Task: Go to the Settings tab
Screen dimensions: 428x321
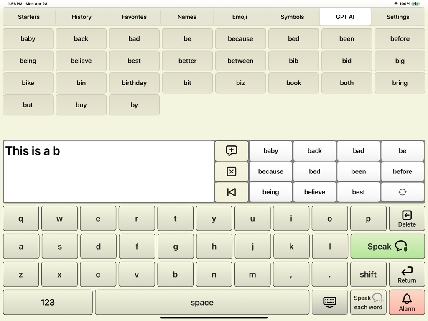Action: [x=397, y=17]
